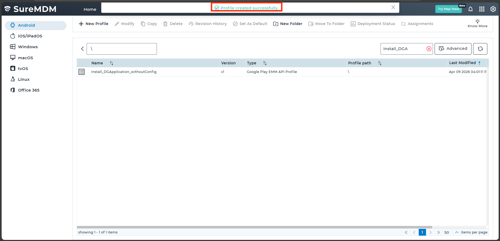Click the Try Map View button
Viewport: 500px width, 241px height.
coord(448,9)
